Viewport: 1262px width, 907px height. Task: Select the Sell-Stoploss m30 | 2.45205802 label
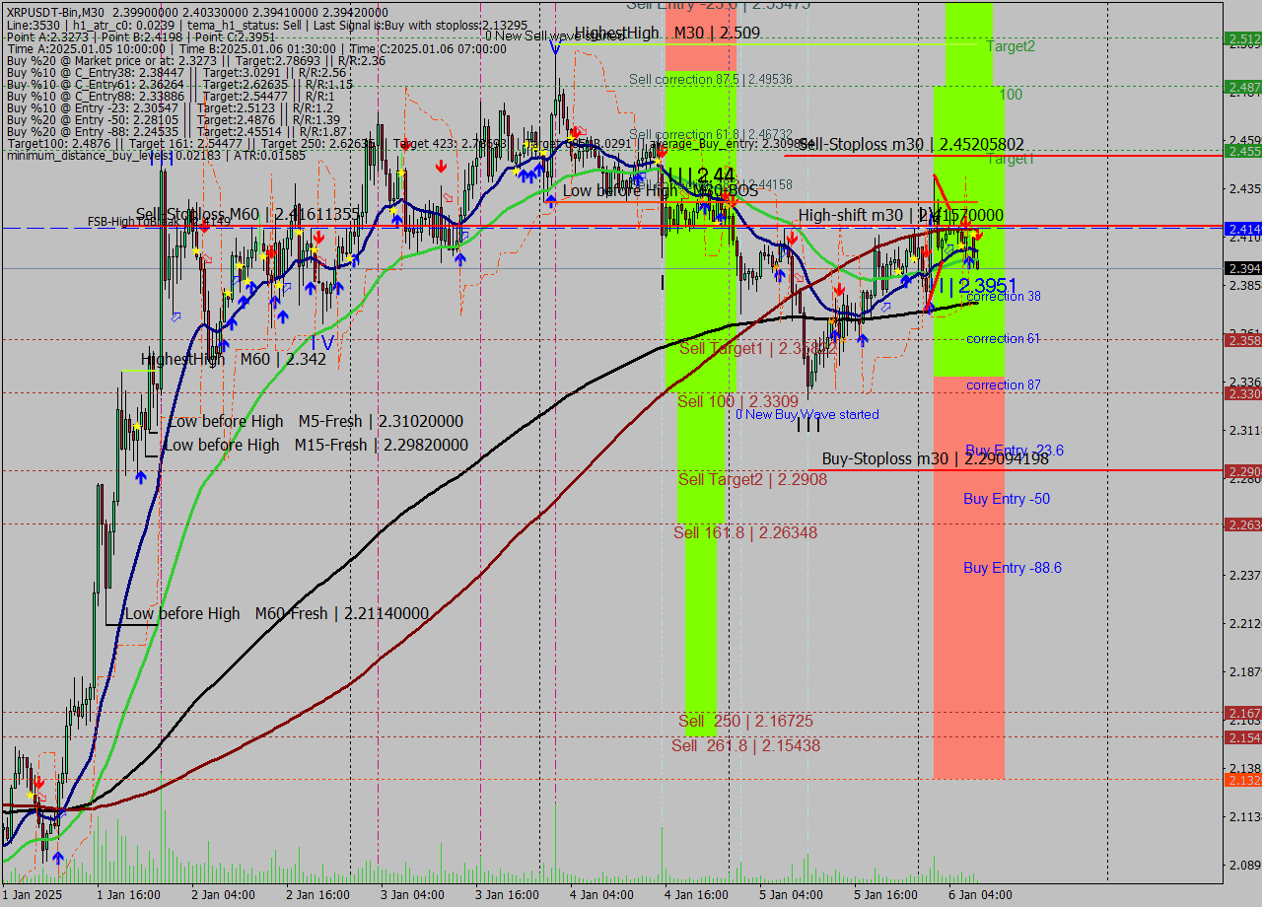(911, 144)
